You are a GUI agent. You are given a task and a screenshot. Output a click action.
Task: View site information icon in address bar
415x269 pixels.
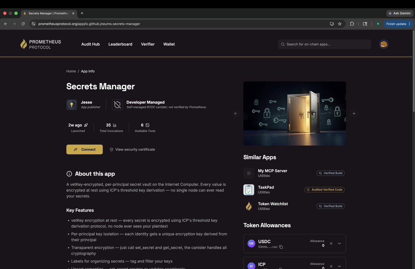(34, 24)
